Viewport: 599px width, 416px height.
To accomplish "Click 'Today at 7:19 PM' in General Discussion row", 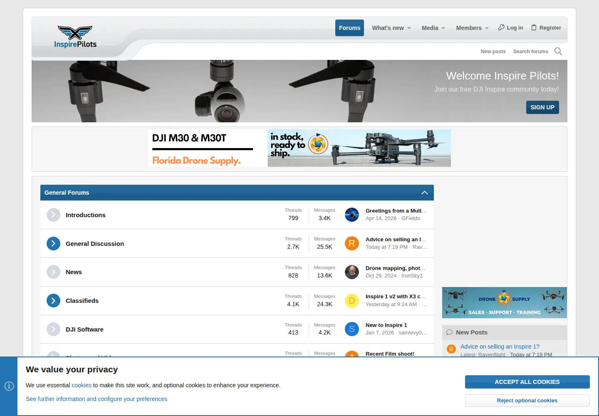I will (386, 247).
